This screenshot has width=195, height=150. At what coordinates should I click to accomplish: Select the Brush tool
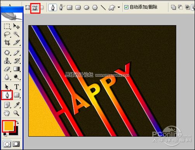pyautogui.click(x=16, y=53)
